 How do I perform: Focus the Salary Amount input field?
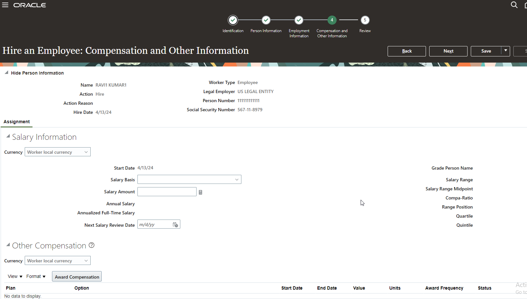[x=167, y=192]
